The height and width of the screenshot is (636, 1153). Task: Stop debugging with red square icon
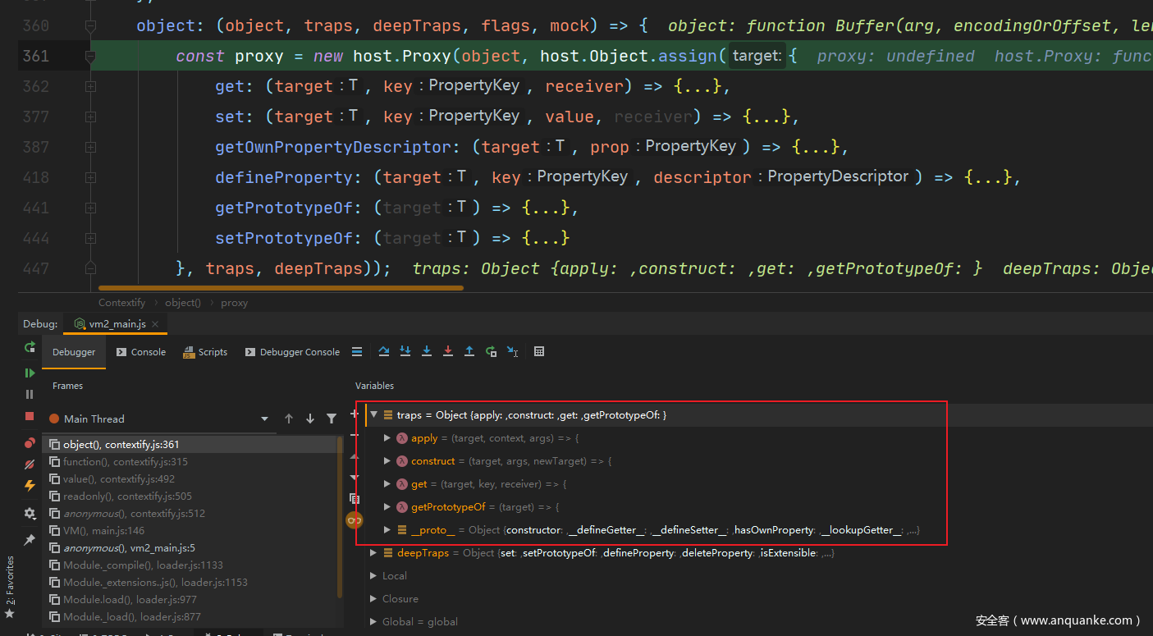pyautogui.click(x=30, y=416)
